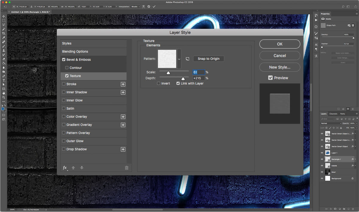
Task: Open the layer Fill dropdown arrow
Action: tap(357, 128)
